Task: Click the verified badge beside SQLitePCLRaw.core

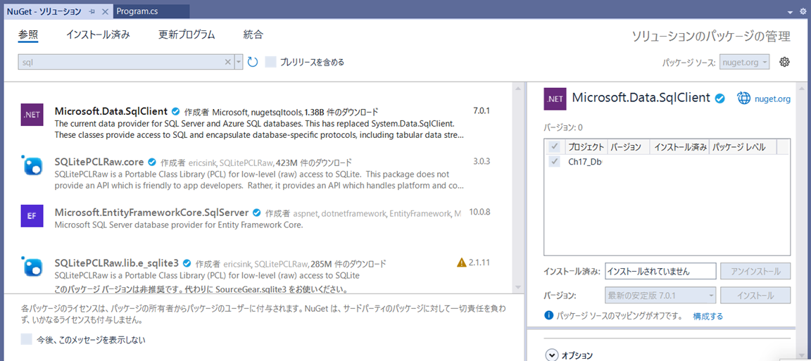Action: (153, 161)
